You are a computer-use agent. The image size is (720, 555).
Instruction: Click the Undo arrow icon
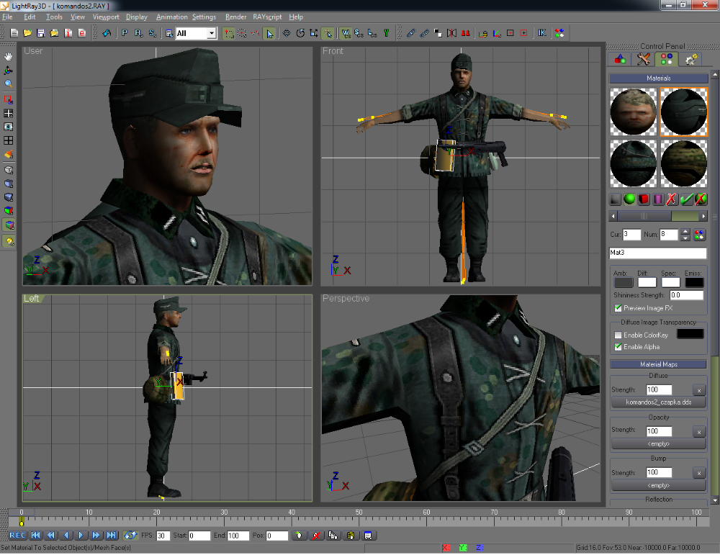(107, 33)
